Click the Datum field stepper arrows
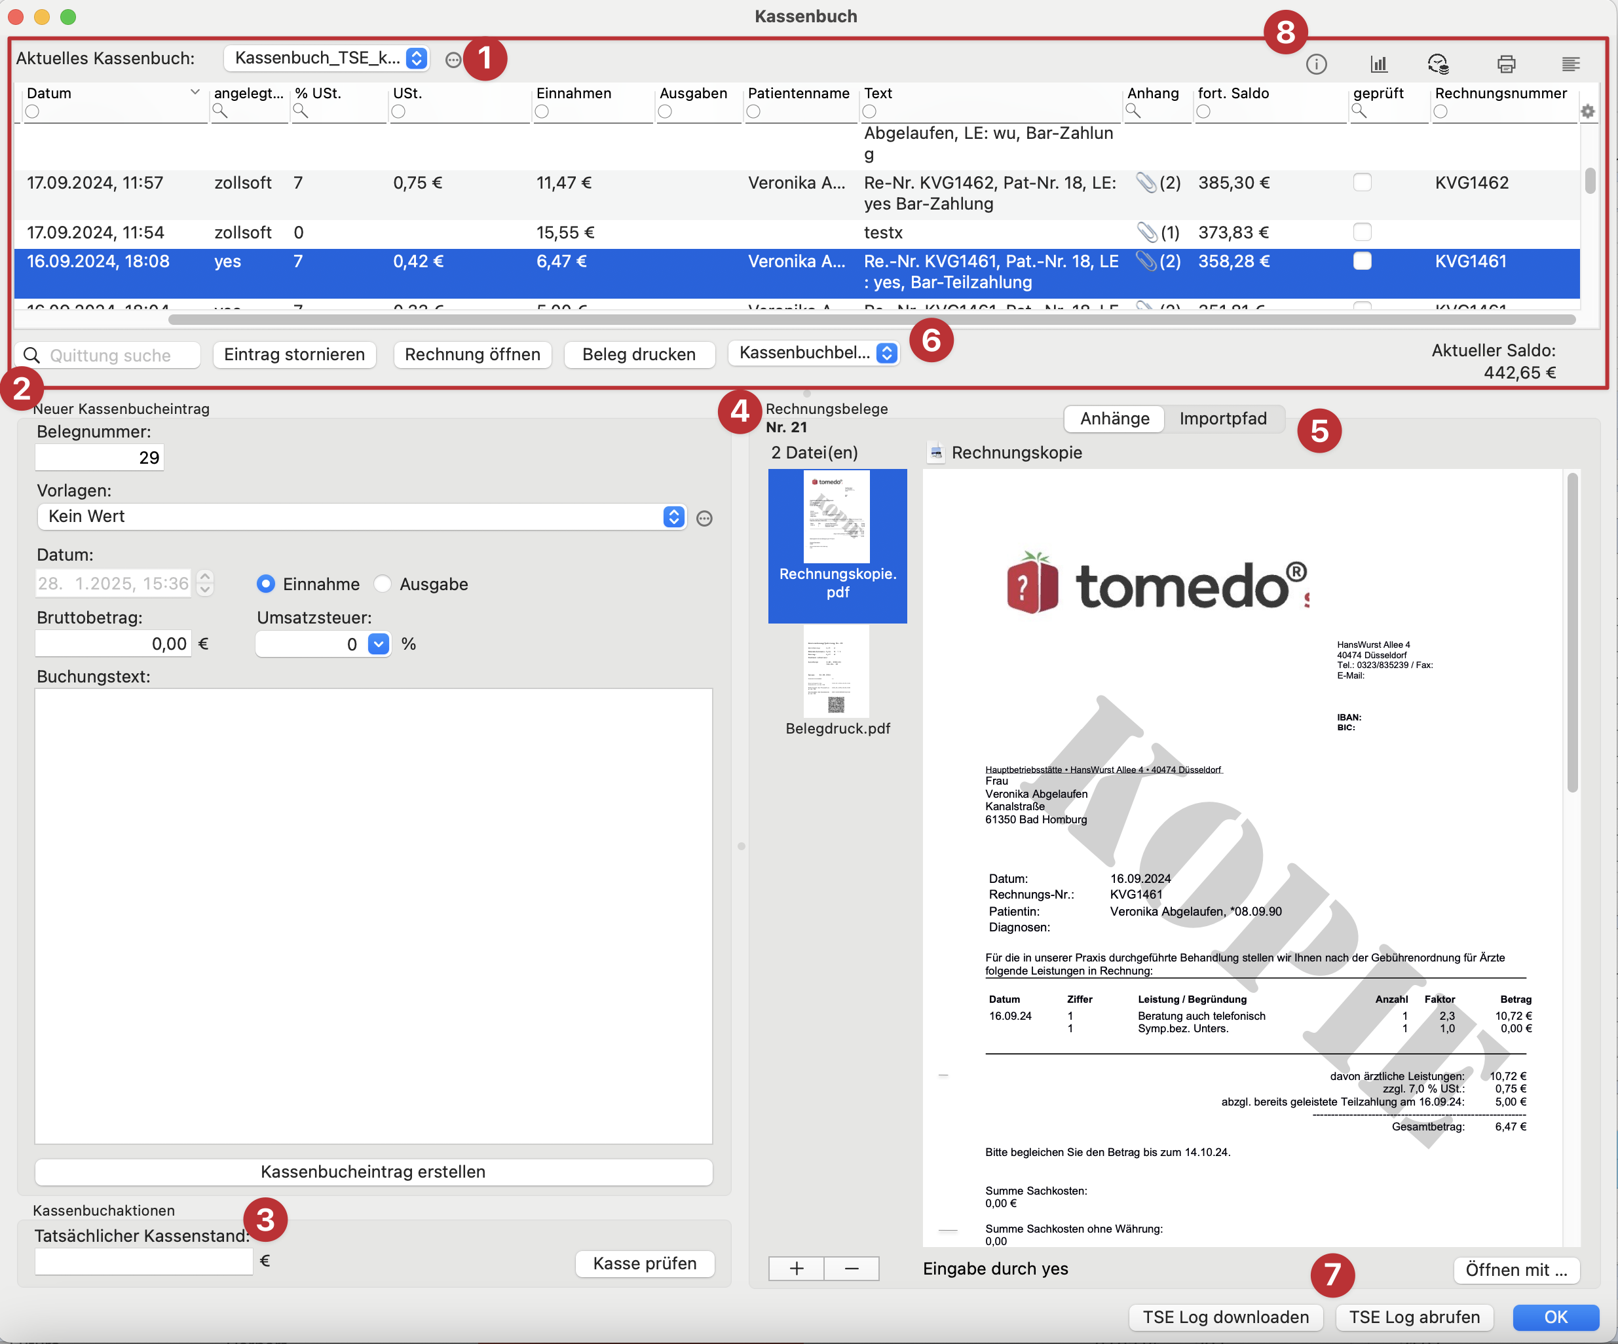Image resolution: width=1618 pixels, height=1344 pixels. coord(205,583)
